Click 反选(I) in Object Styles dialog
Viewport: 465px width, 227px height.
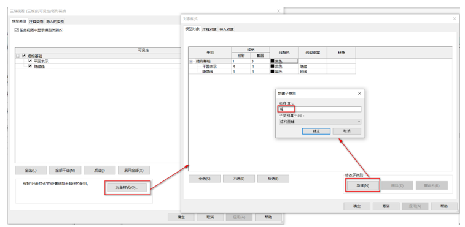273,179
